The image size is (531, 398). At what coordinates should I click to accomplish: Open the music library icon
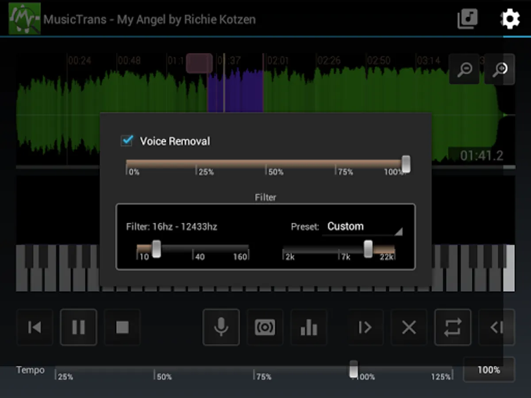(x=467, y=19)
